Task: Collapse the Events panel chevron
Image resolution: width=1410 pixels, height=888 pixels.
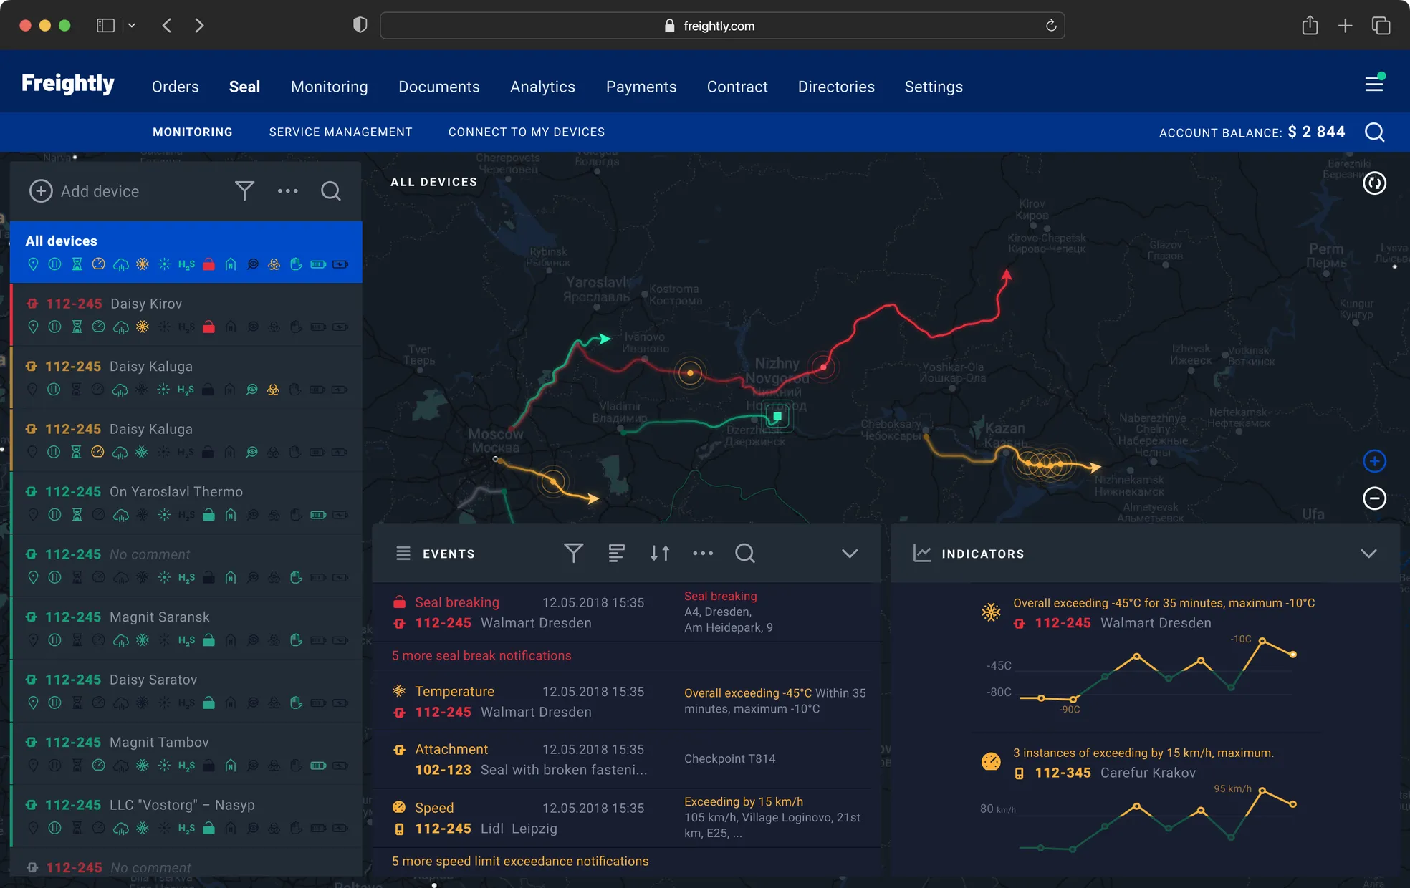Action: pos(849,554)
